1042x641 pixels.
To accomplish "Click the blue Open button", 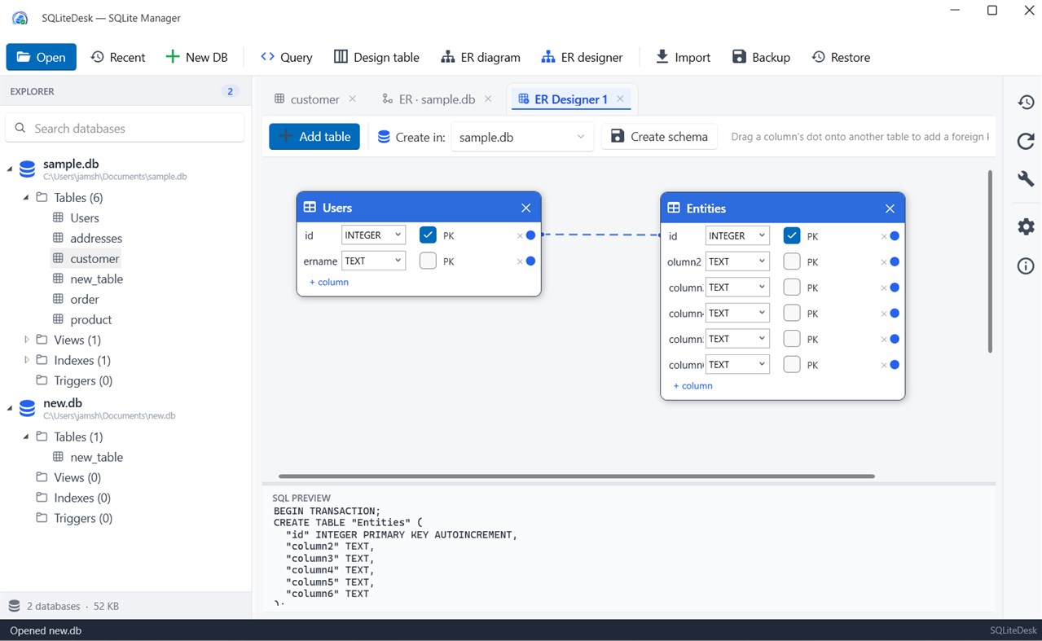I will [42, 57].
